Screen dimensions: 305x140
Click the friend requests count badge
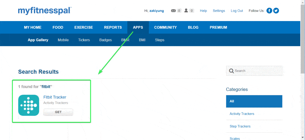(x=192, y=11)
